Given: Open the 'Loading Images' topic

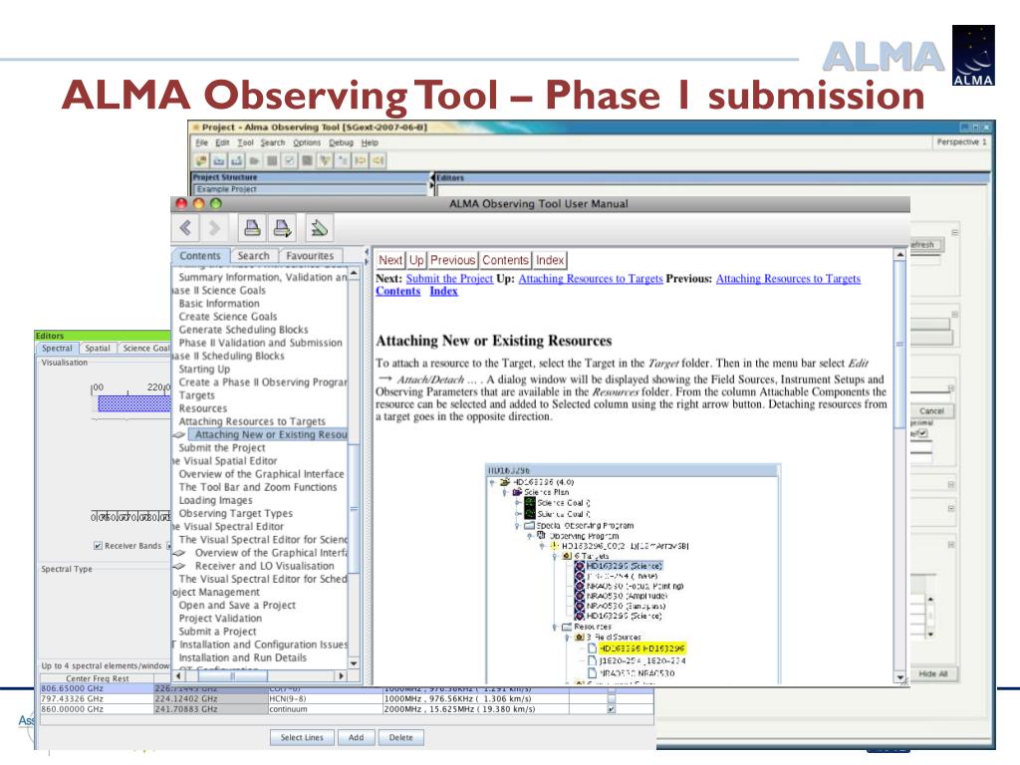Looking at the screenshot, I should [215, 500].
